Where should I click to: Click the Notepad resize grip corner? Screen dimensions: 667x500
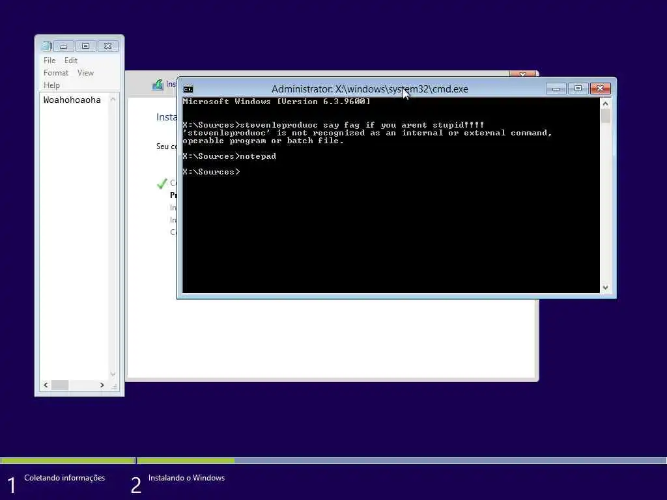(x=114, y=387)
